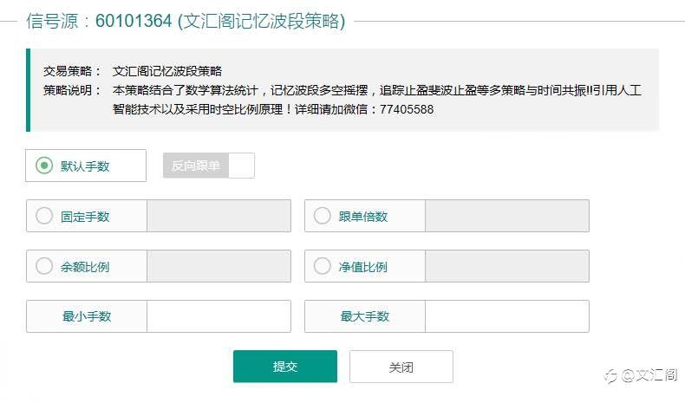This screenshot has width=685, height=403.
Task: Select the 默认手数 radio button
Action: 44,166
